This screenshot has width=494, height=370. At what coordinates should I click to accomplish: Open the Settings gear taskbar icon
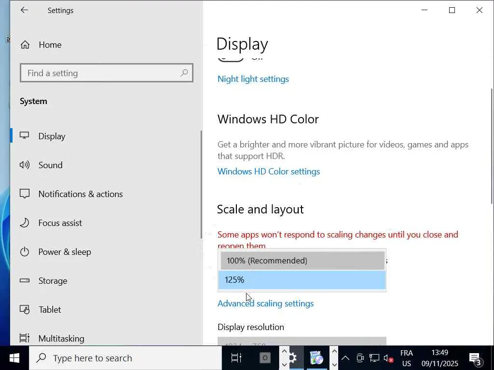pos(293,358)
